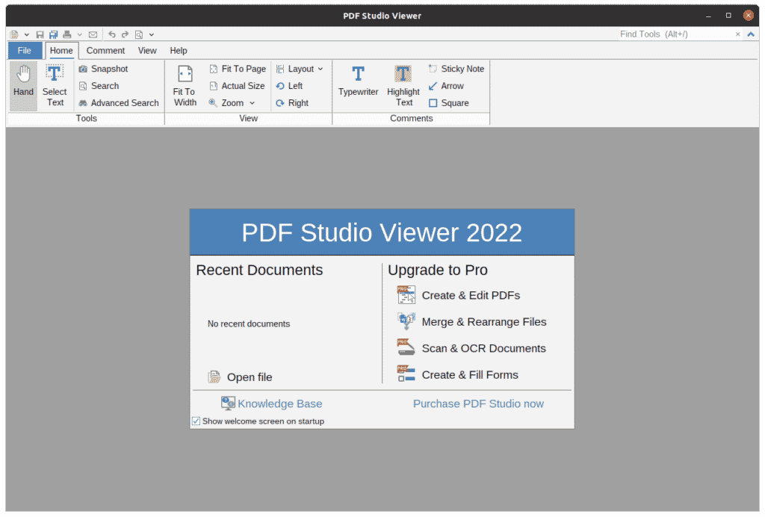The height and width of the screenshot is (517, 765).
Task: Click the magnifier page icon in quick toolbar
Action: coord(139,34)
